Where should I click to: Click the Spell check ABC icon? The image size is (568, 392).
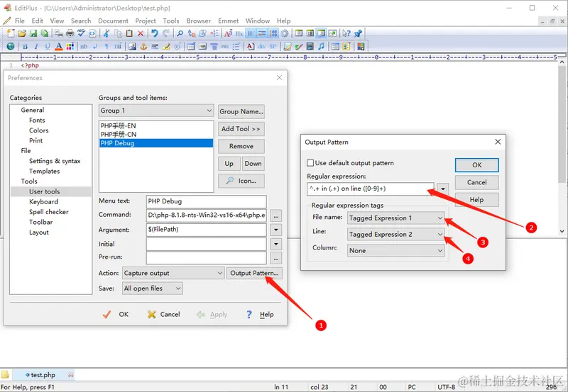pyautogui.click(x=81, y=33)
